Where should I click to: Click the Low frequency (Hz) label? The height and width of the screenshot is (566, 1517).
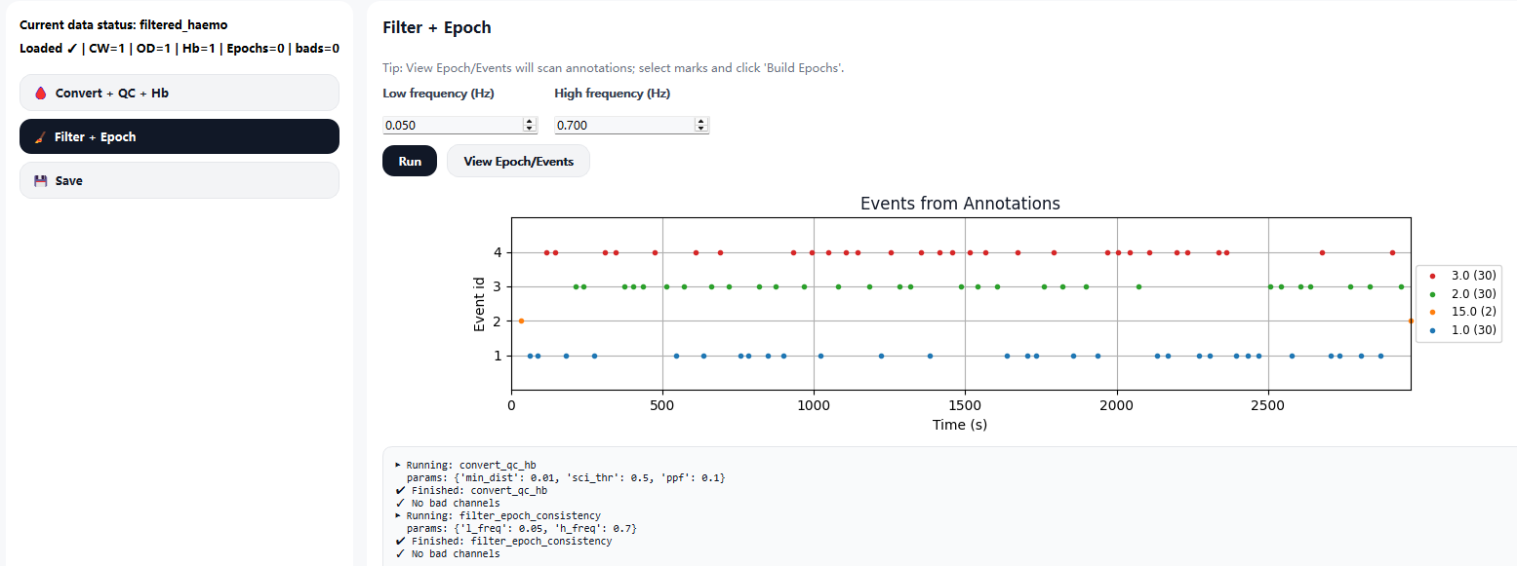438,94
